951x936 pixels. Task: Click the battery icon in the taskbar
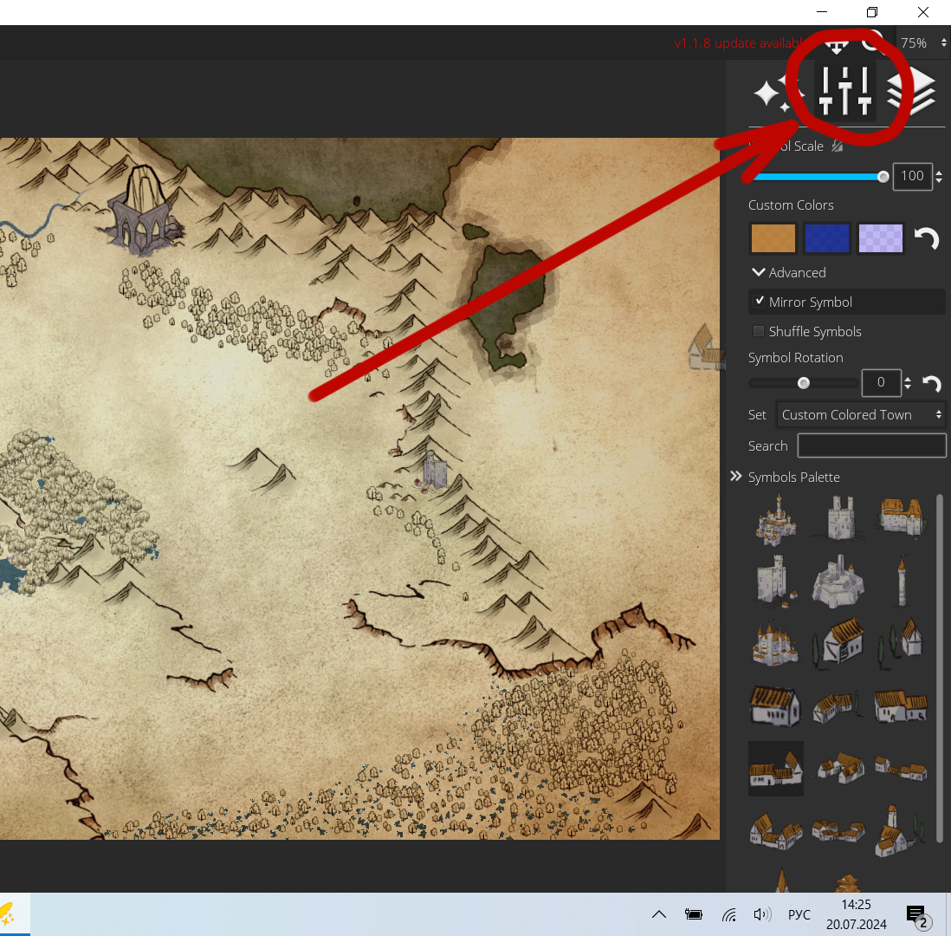[694, 914]
